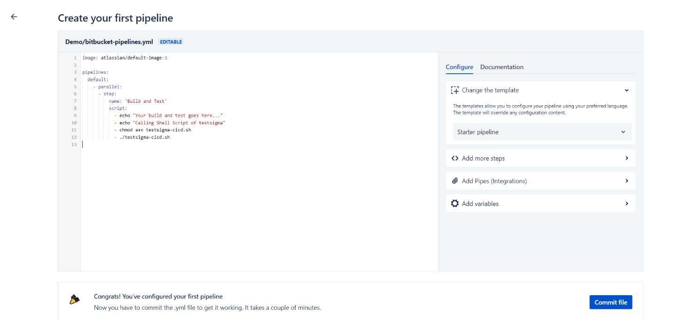Click the Add Pipes paperclip icon

coord(454,181)
